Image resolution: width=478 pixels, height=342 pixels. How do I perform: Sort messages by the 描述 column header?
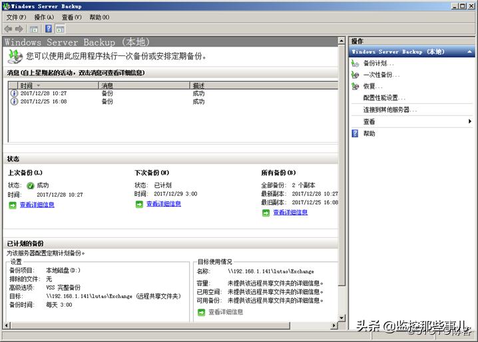click(264, 85)
